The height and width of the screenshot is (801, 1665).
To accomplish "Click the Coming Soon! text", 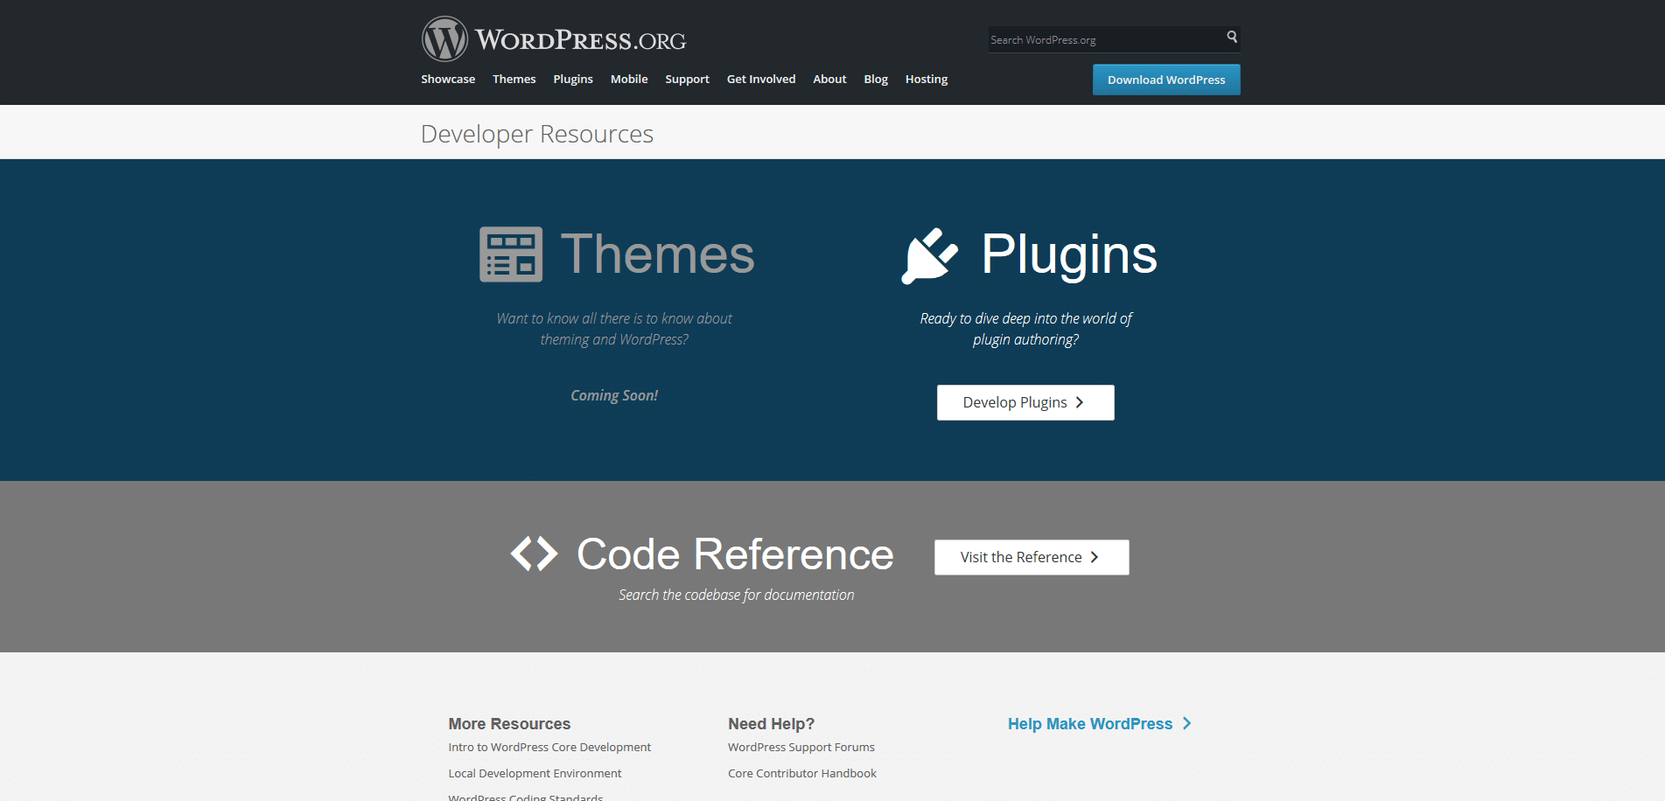I will tap(614, 395).
